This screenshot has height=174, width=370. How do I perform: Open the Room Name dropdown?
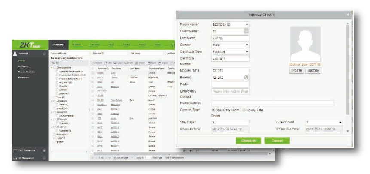point(230,24)
